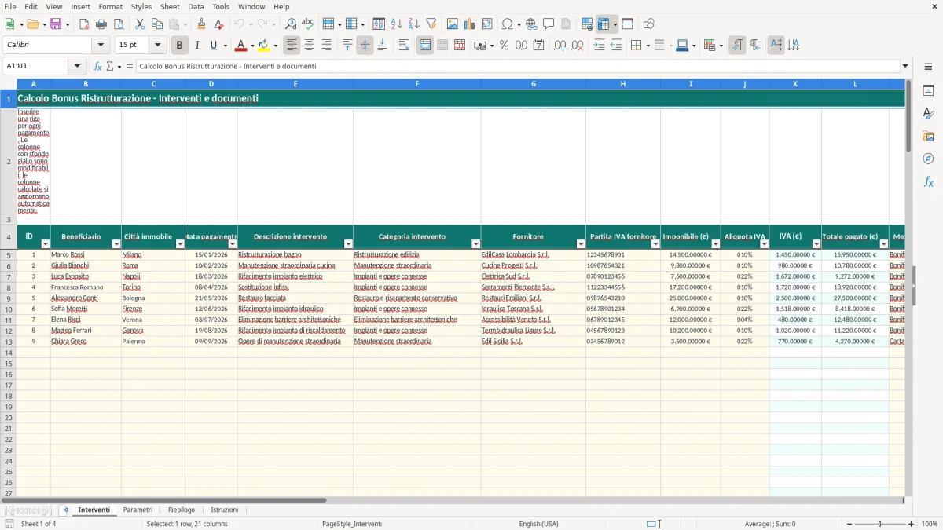
Task: Copy the selection to clipboard
Action: pyautogui.click(x=157, y=24)
